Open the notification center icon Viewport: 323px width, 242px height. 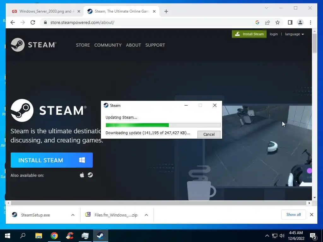[313, 236]
